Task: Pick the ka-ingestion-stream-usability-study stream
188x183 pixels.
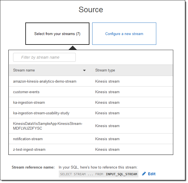Action: tap(41, 113)
